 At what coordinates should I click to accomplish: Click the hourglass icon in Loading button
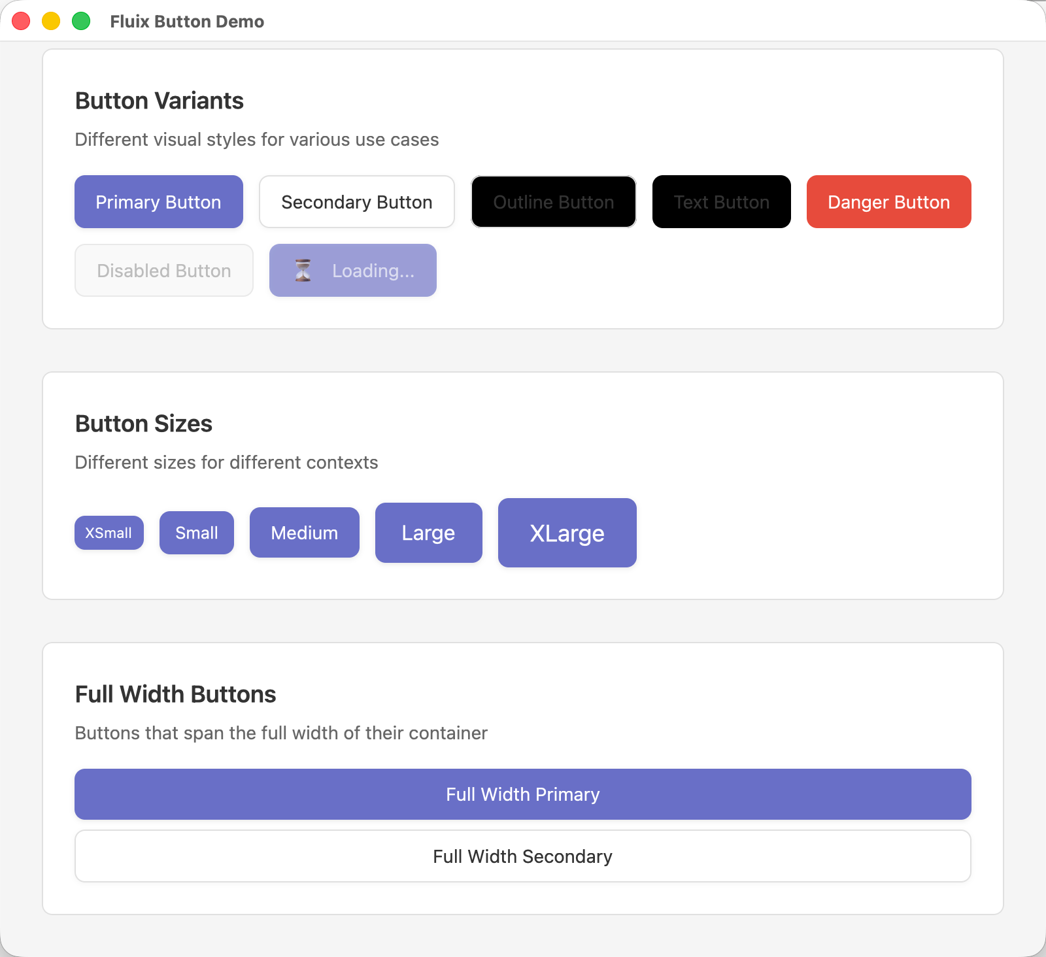(303, 270)
